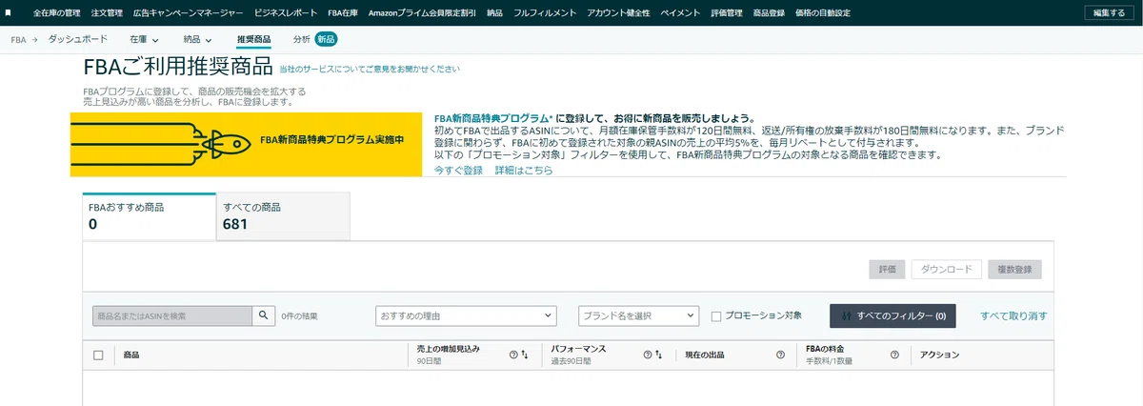Open the ブランド名を選択 dropdown
The width and height of the screenshot is (1143, 406).
click(639, 315)
